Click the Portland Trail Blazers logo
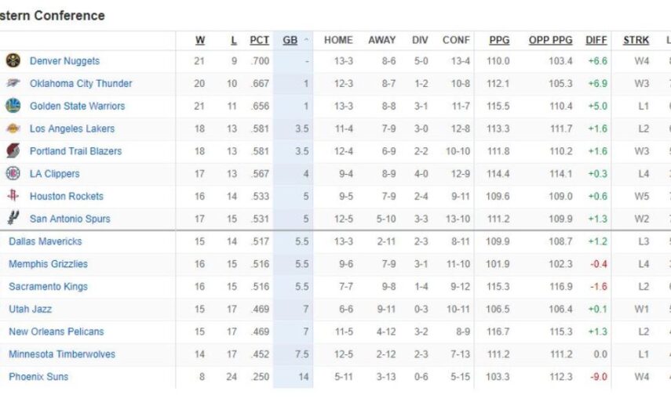671x402 pixels. 13,151
